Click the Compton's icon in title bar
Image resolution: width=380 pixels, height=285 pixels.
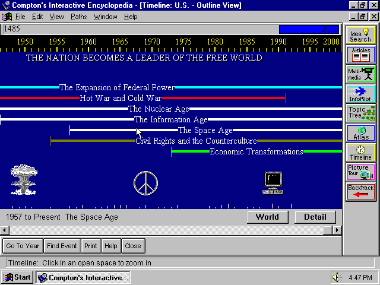click(x=5, y=5)
